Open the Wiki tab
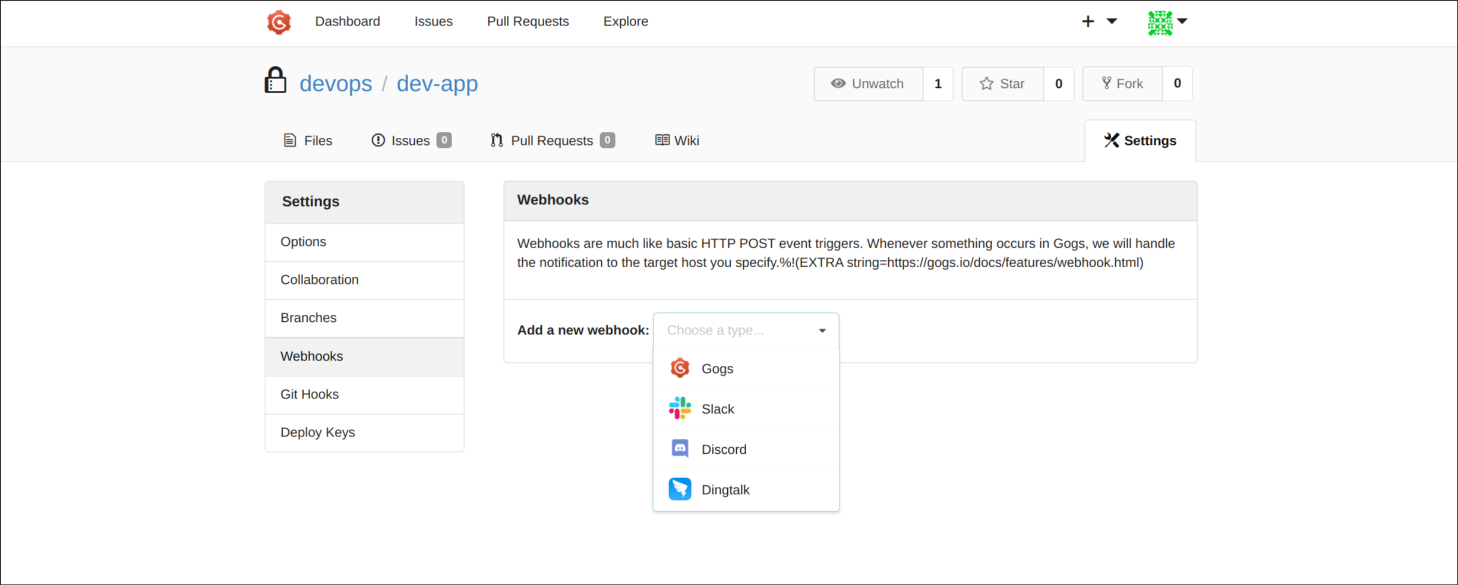Screen dimensions: 1458x585 point(677,141)
